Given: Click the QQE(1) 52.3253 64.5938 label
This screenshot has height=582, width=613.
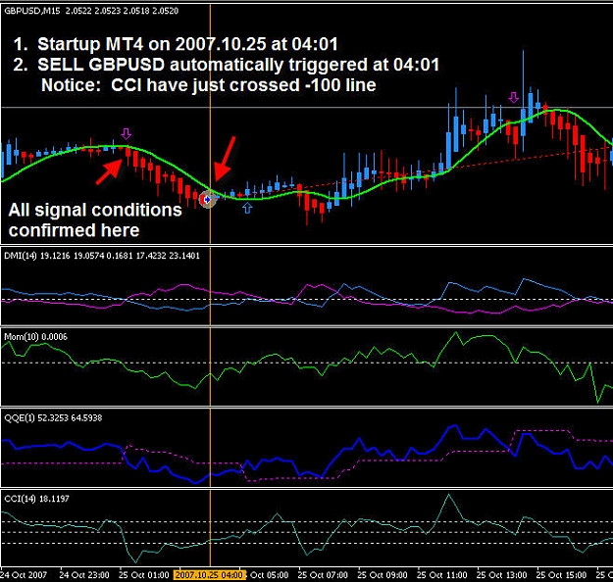Looking at the screenshot, I should coord(53,418).
